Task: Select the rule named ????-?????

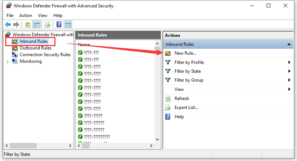Action: click(x=93, y=116)
